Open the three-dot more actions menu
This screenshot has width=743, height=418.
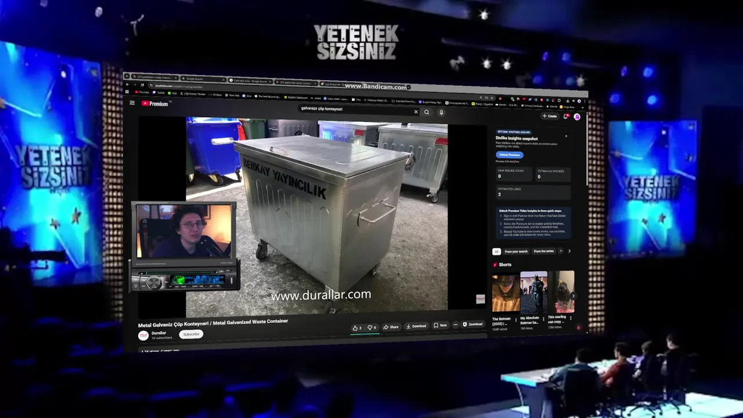456,325
